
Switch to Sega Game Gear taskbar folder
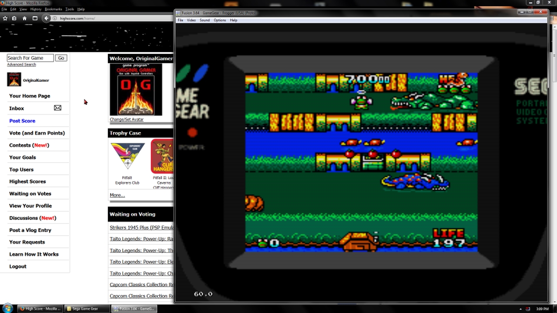click(x=85, y=309)
